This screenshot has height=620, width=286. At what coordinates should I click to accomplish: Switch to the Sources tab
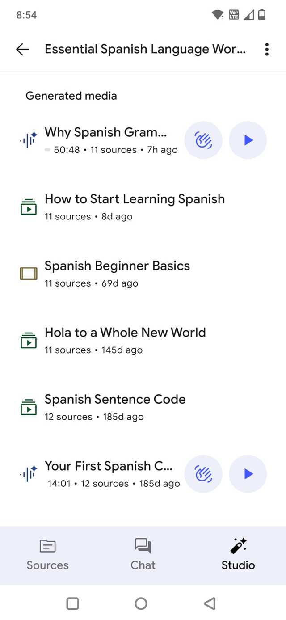[x=47, y=555]
